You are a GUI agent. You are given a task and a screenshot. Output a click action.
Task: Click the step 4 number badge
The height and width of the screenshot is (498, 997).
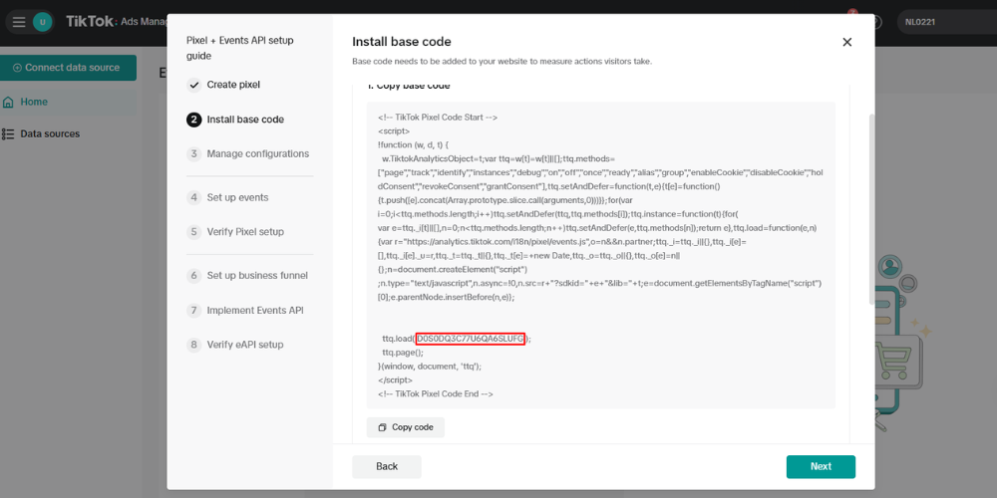194,197
